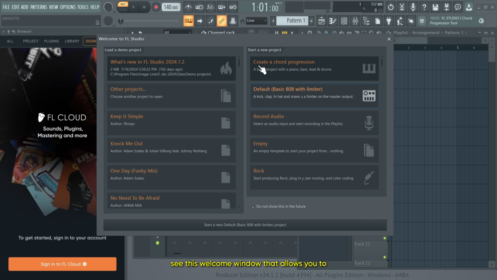Open the HELP menu

tap(95, 7)
